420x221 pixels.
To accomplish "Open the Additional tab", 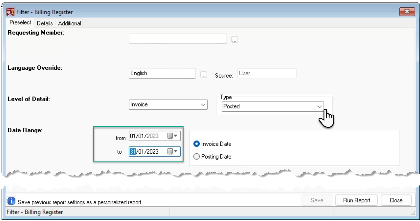I will pyautogui.click(x=70, y=23).
